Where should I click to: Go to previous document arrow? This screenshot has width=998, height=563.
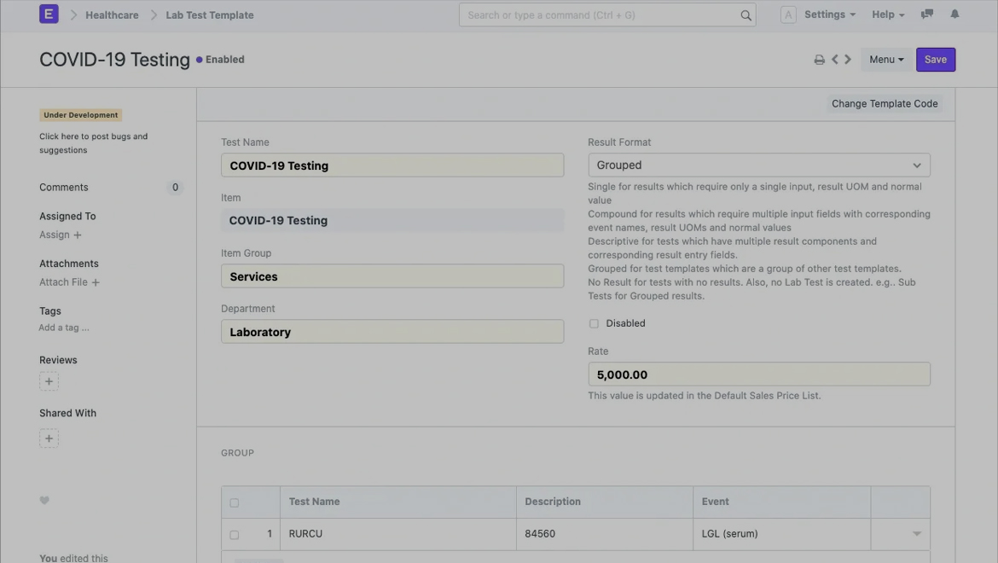[835, 60]
